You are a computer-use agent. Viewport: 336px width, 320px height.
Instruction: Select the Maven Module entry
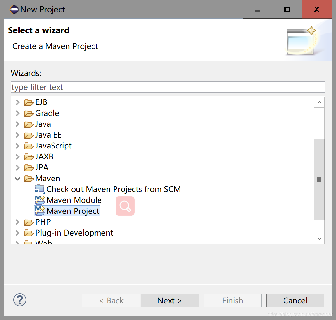click(74, 200)
